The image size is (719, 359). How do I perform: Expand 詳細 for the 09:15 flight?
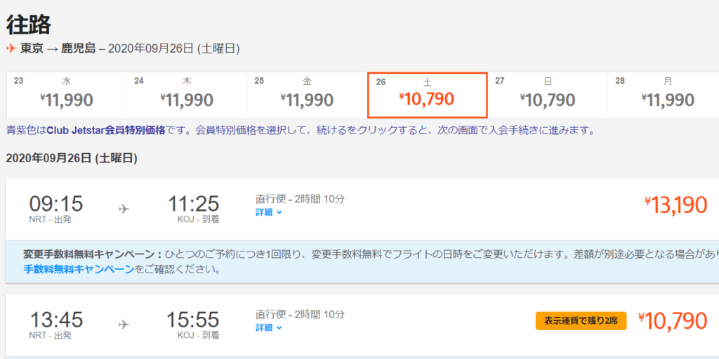(268, 211)
